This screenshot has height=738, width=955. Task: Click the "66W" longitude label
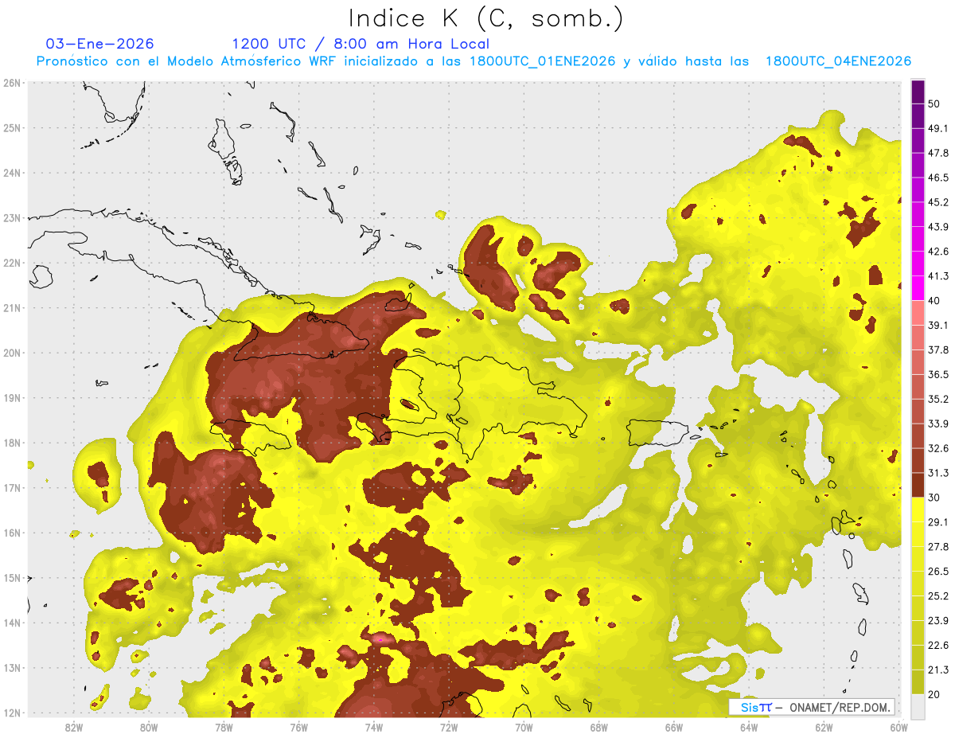click(674, 728)
